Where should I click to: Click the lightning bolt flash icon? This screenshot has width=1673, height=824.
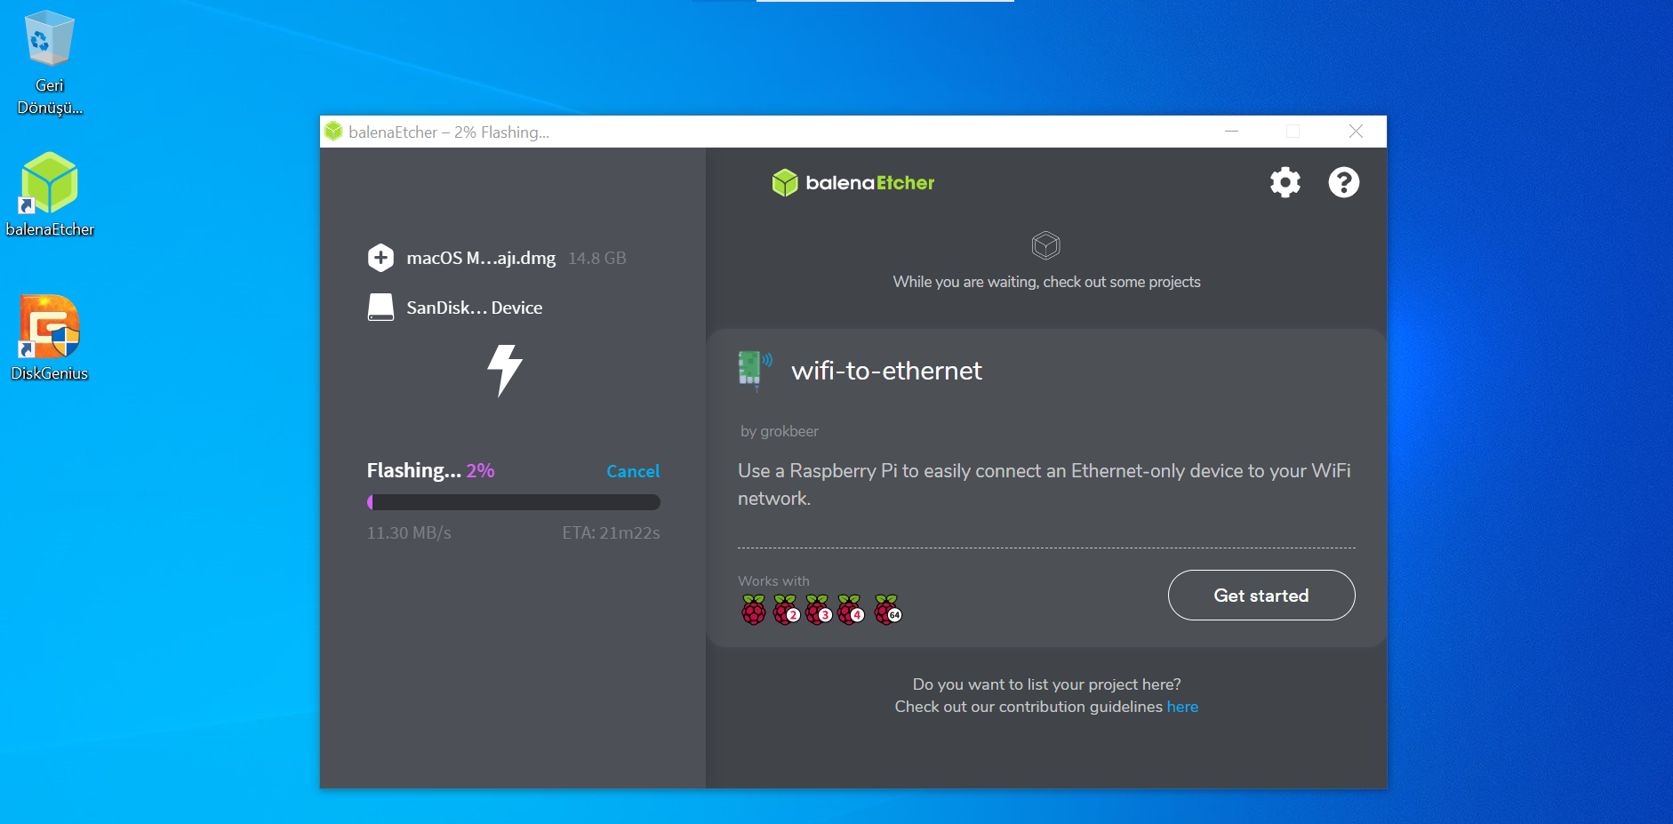coord(505,370)
